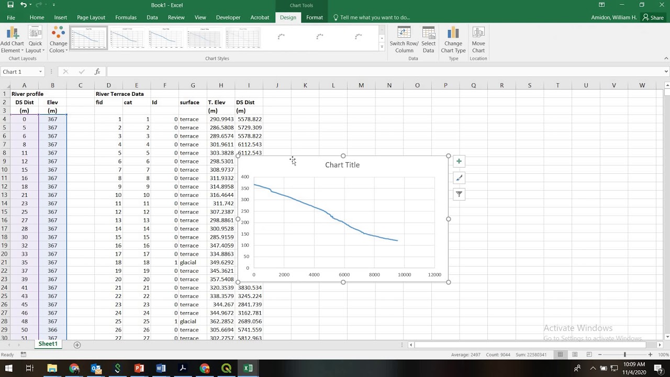Switch to Normal view

click(x=560, y=354)
